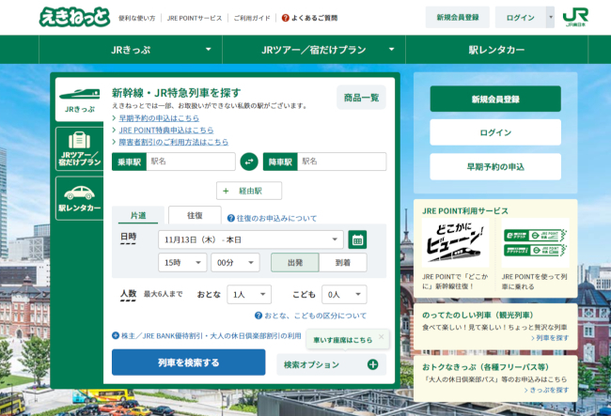Click the plus icon in 検索オプション
Image resolution: width=611 pixels, height=416 pixels.
372,364
